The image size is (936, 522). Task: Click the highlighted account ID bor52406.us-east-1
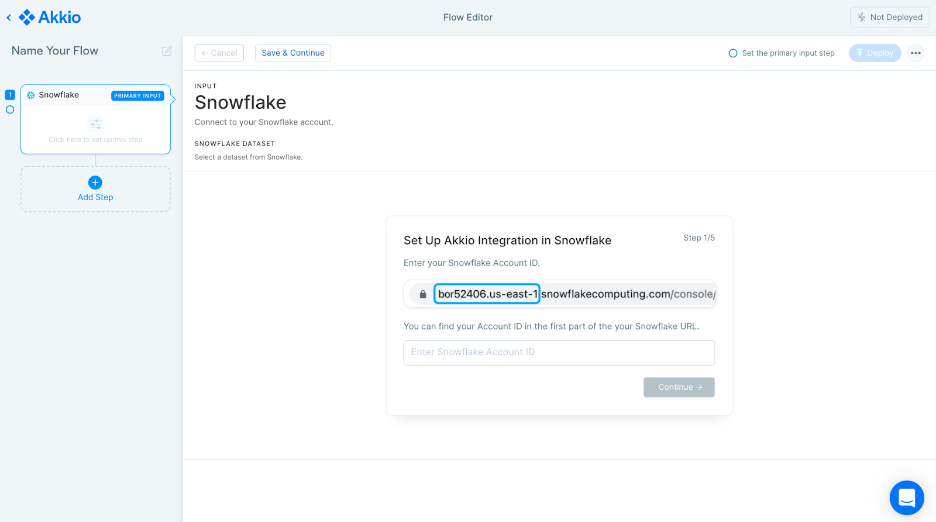[487, 294]
